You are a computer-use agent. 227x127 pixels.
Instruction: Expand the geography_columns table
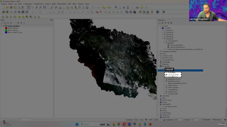click(x=164, y=79)
